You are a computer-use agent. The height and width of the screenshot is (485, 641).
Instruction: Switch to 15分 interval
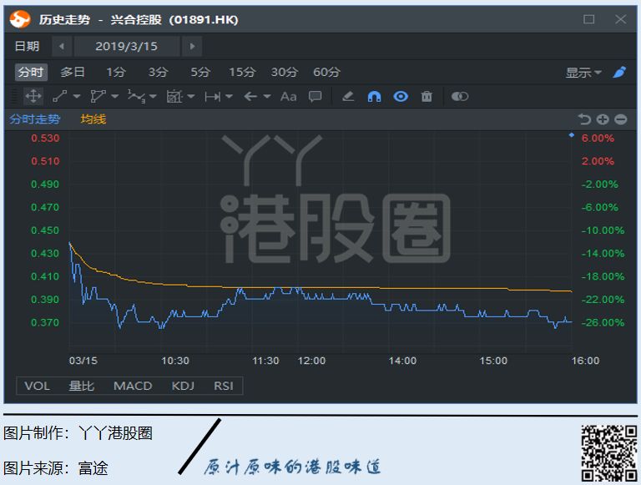(242, 73)
